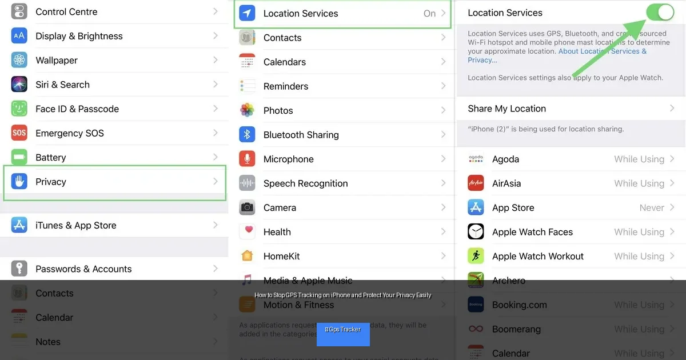This screenshot has height=360, width=686.
Task: Tap the App Store icon in location list
Action: point(476,207)
